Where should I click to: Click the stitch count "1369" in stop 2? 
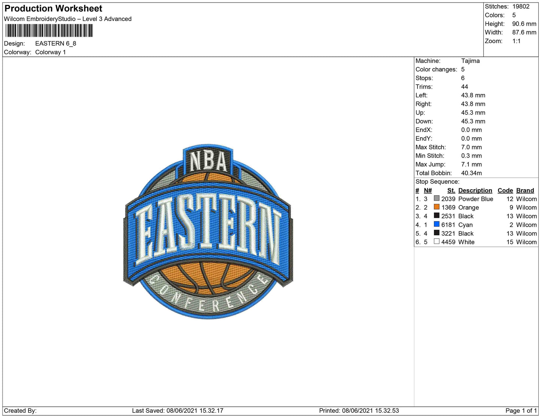448,207
